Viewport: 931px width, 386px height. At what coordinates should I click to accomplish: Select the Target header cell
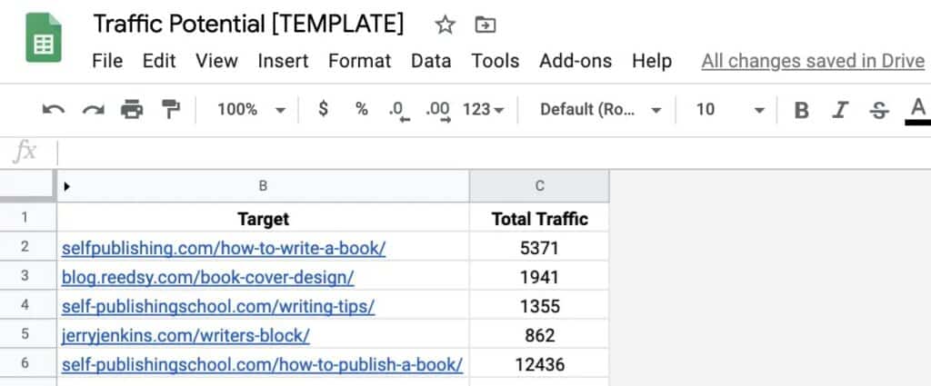tap(263, 218)
